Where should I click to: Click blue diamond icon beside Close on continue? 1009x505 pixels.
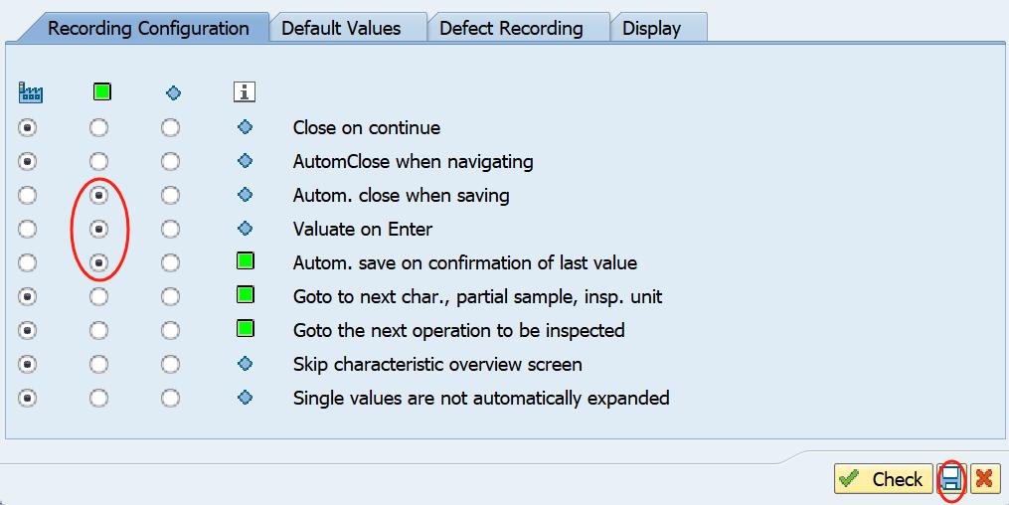coord(245,127)
